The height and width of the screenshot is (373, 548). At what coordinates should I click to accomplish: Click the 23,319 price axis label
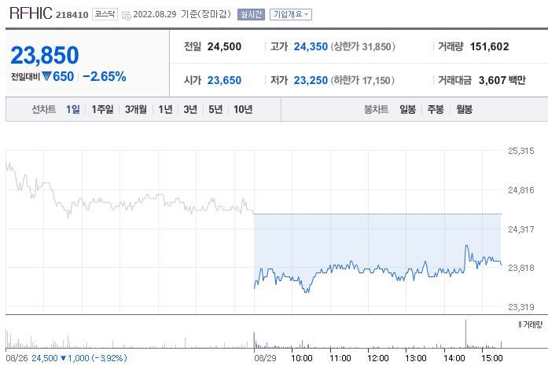coord(521,307)
